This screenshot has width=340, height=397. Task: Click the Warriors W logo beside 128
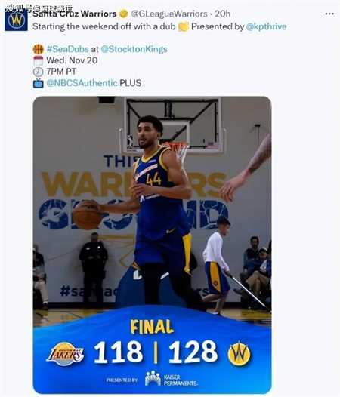pyautogui.click(x=239, y=354)
